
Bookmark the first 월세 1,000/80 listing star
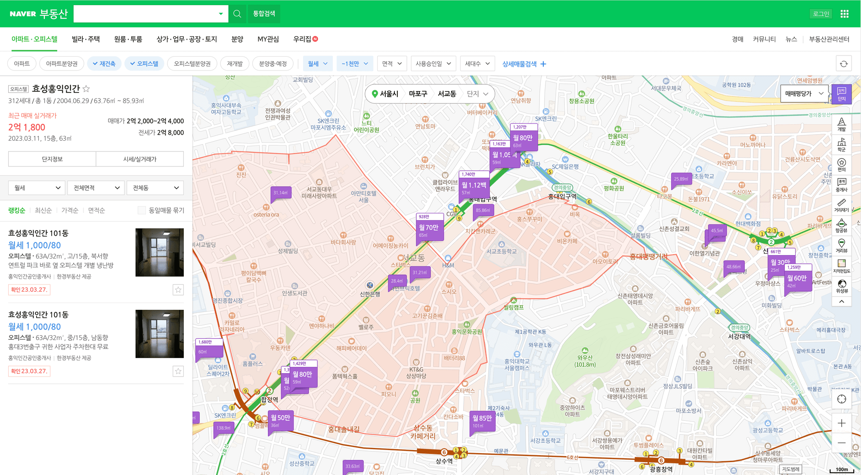(178, 290)
